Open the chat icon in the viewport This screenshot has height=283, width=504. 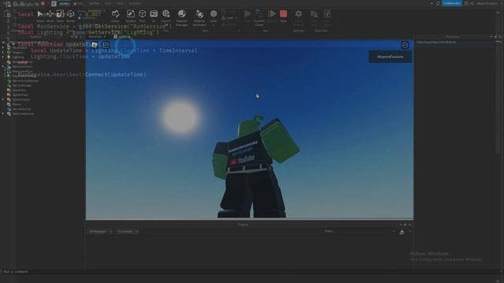(x=106, y=46)
